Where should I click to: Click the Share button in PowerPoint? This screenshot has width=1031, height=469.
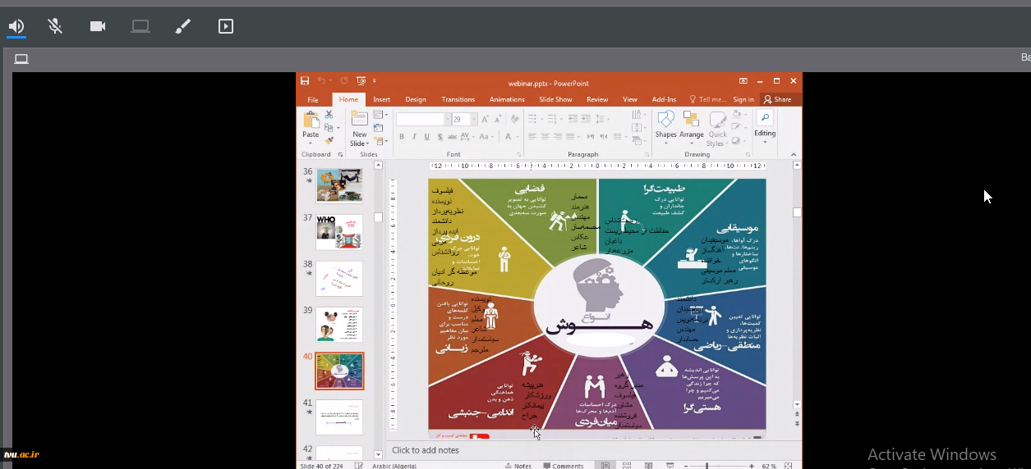click(777, 99)
